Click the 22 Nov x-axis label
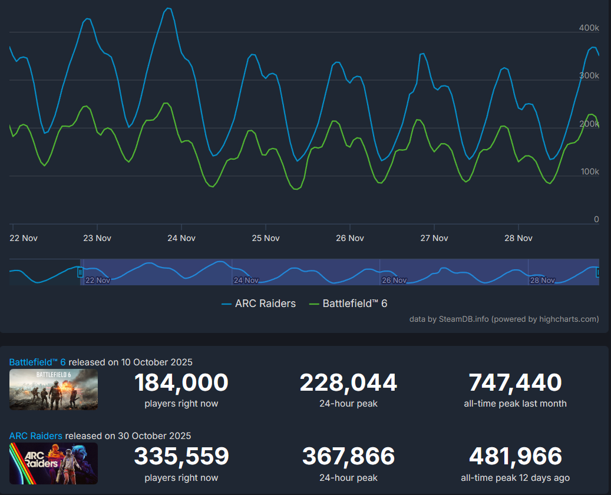Viewport: 611px width, 495px height. coord(24,238)
